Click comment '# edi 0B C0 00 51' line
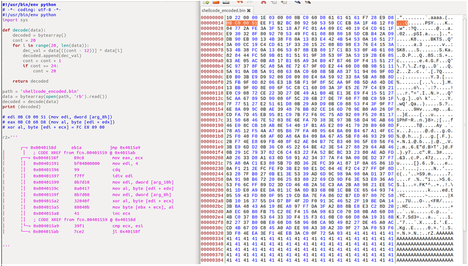468x266 pixels. tap(57, 117)
